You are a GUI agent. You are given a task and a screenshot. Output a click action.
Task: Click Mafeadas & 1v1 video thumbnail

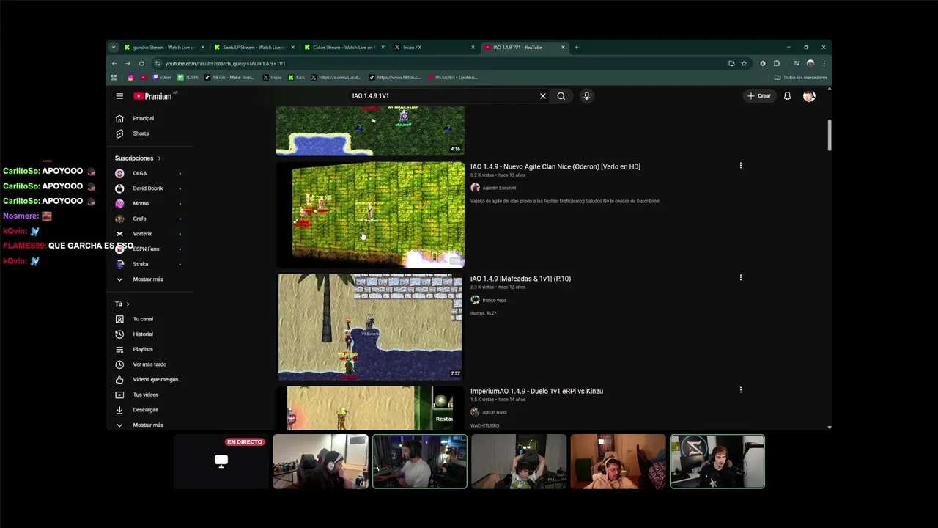(370, 327)
